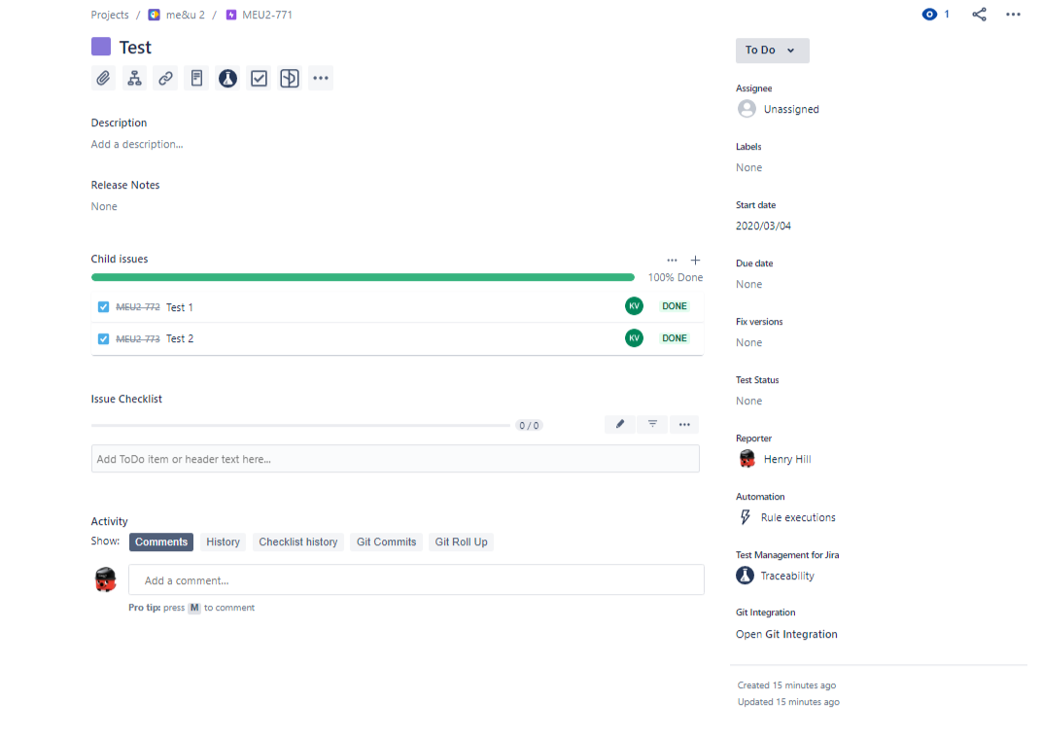Image resolution: width=1042 pixels, height=735 pixels.
Task: Click the Due date None value
Action: coord(748,285)
